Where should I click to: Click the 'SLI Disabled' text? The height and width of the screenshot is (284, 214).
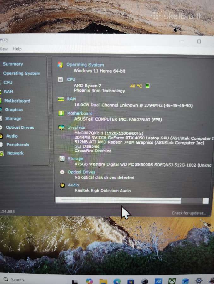[87, 146]
